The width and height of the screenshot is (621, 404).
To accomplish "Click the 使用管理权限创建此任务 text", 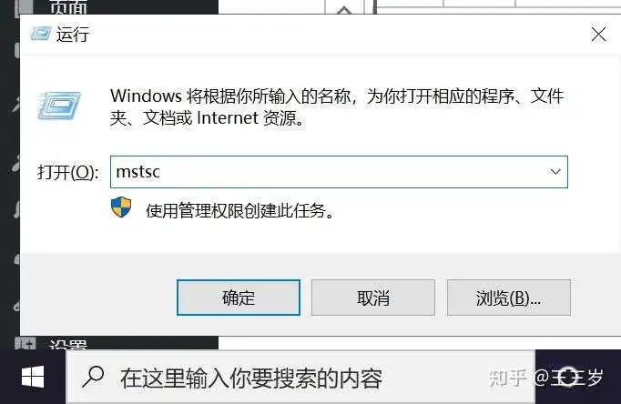I will pos(240,210).
